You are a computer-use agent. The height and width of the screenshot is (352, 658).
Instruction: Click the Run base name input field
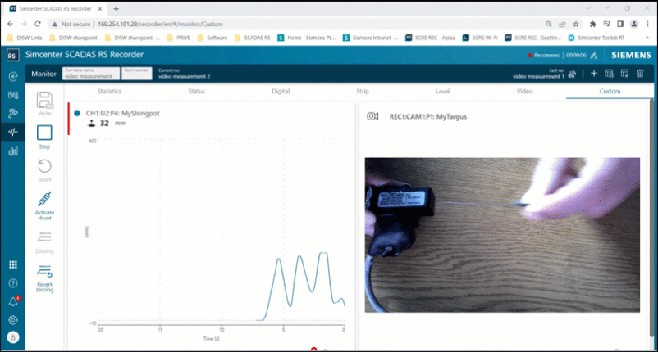click(89, 74)
